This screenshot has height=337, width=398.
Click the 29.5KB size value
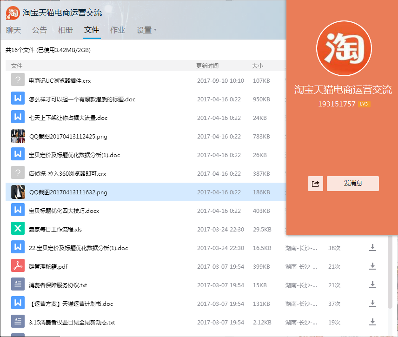coord(262,230)
